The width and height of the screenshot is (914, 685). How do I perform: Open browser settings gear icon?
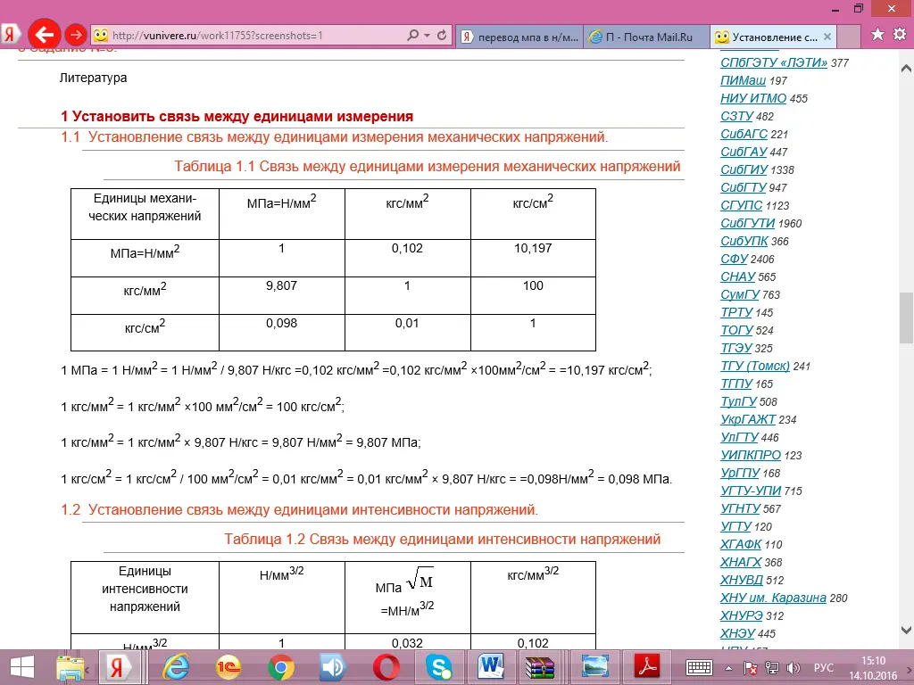[900, 35]
